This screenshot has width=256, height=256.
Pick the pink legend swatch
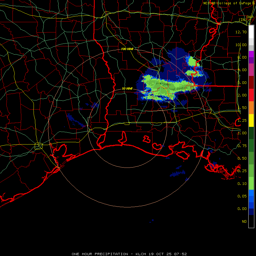click(x=251, y=70)
